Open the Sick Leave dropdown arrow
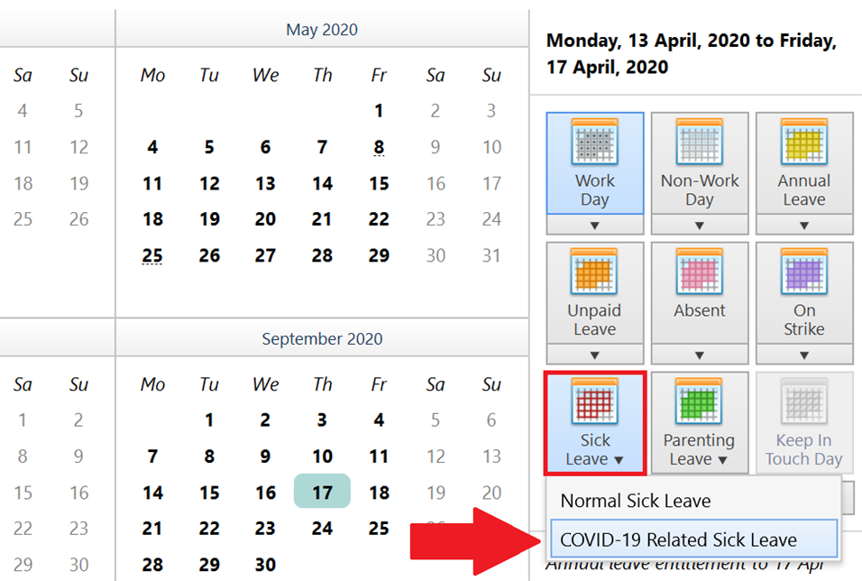Image resolution: width=862 pixels, height=581 pixels. 621,459
